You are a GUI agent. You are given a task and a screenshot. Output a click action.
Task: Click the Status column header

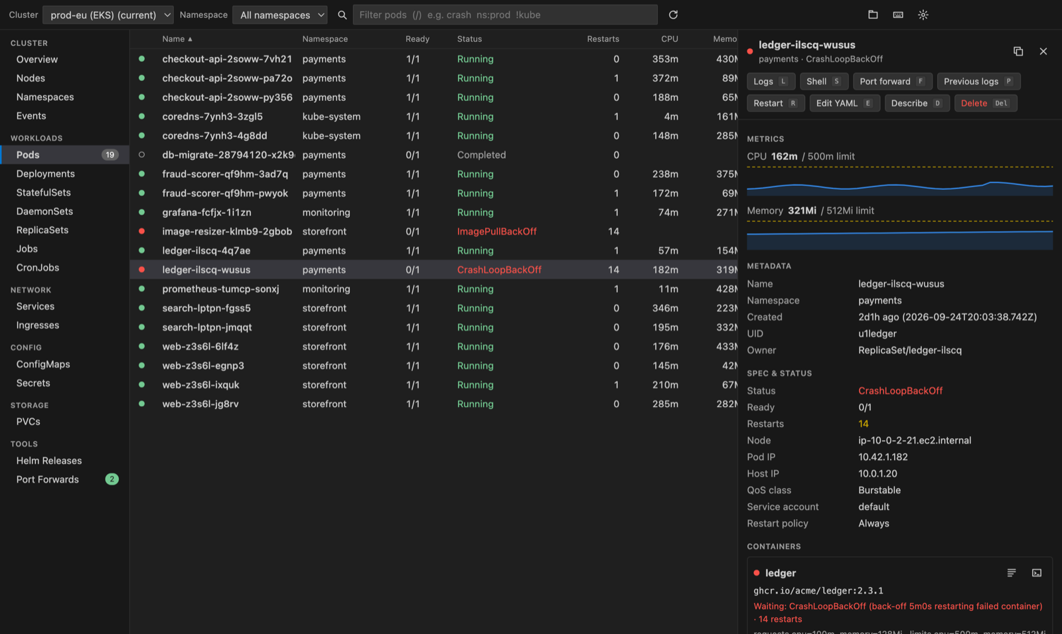[x=469, y=39]
